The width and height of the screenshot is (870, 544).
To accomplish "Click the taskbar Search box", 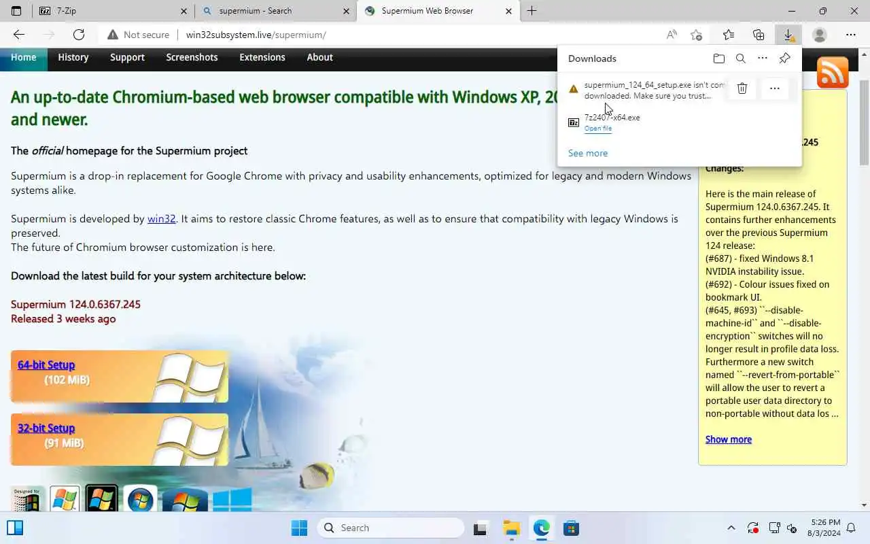I will click(x=391, y=528).
